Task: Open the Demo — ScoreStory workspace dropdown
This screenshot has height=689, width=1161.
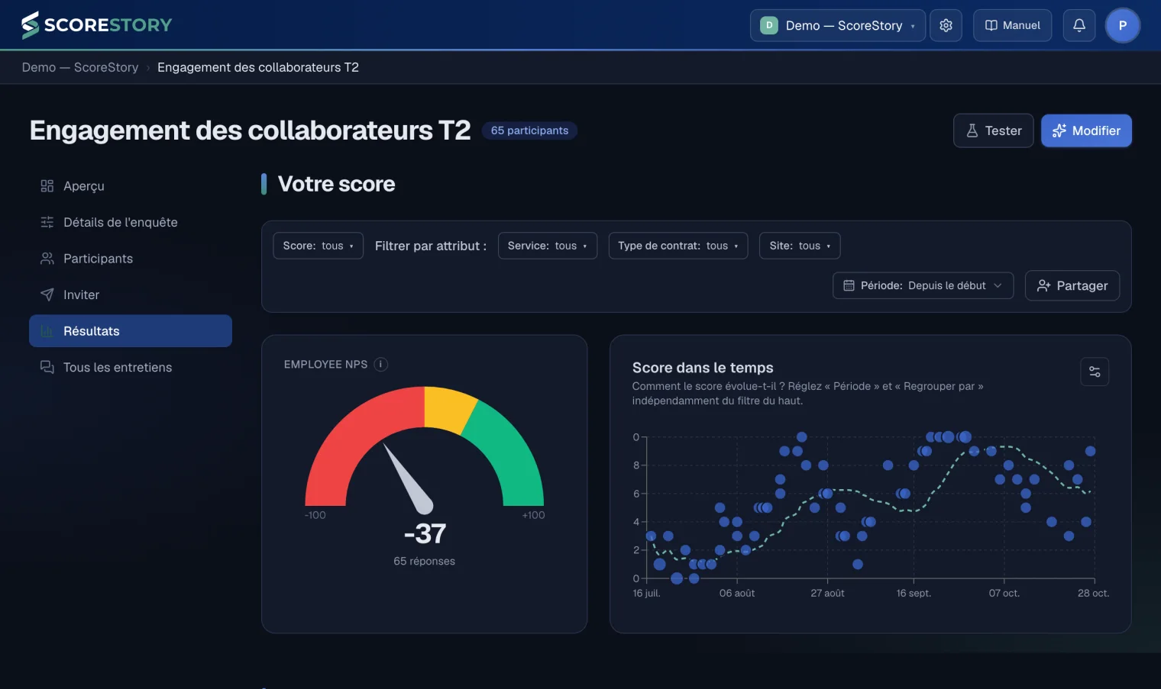Action: click(x=838, y=25)
